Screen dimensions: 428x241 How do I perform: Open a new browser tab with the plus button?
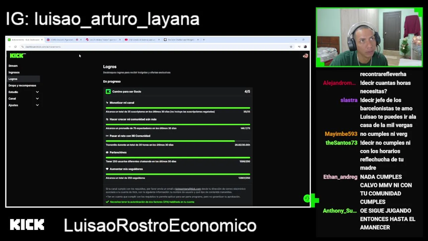pos(204,39)
